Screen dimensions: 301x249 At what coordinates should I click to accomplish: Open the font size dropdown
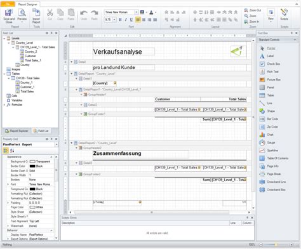114,20
